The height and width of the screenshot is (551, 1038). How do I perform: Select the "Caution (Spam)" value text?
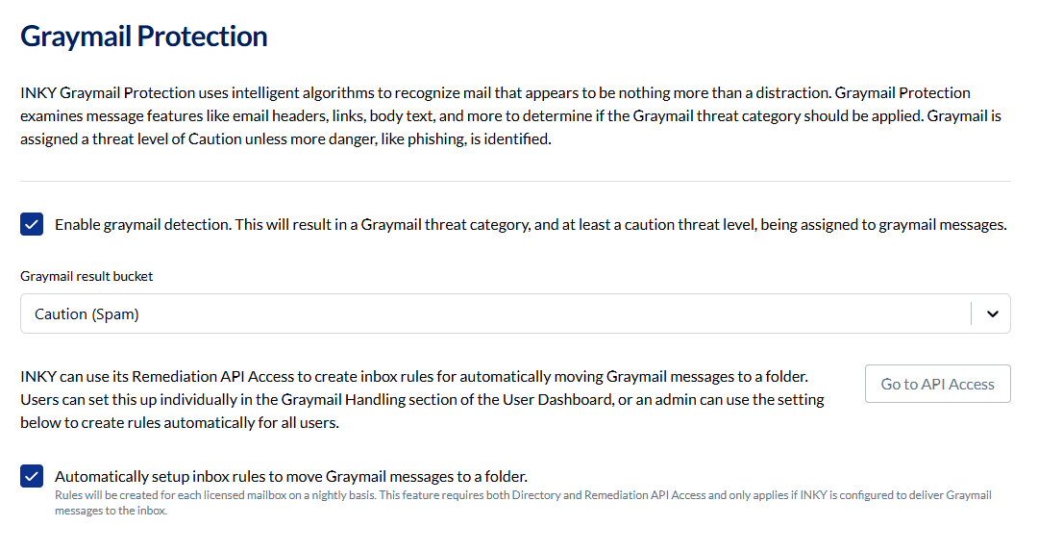(x=86, y=314)
